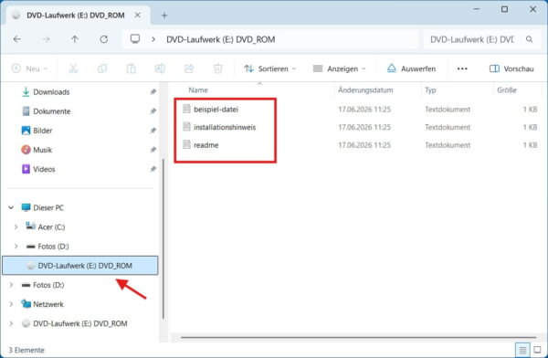Eject the disc with Auswerfen
Viewport: 548px width, 358px height.
click(411, 68)
